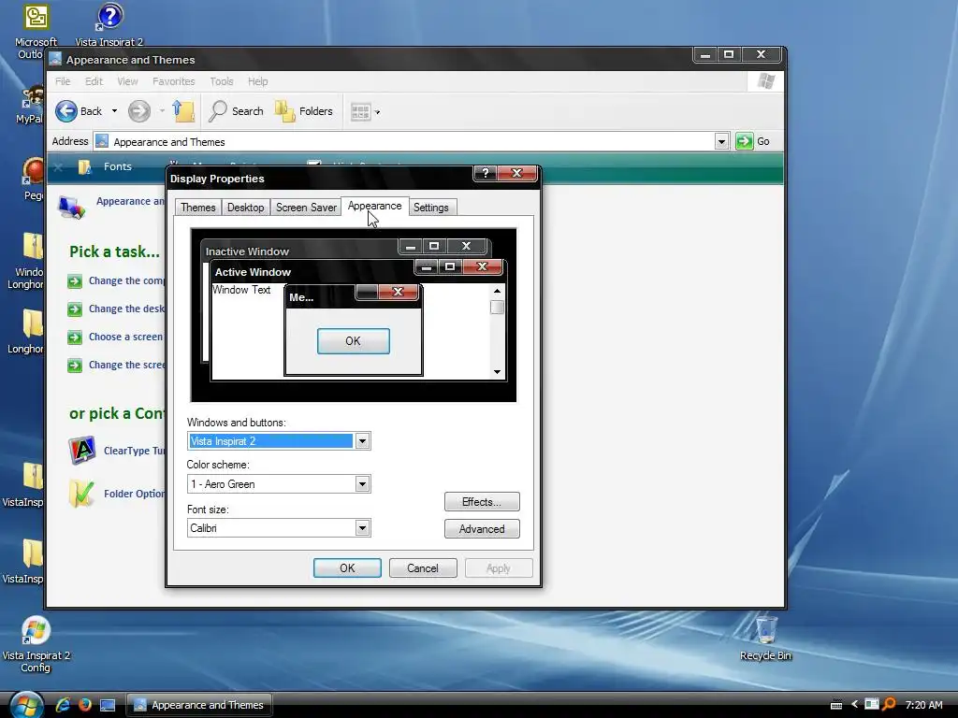The height and width of the screenshot is (718, 958).
Task: Switch to the Settings tab
Action: pyautogui.click(x=430, y=208)
